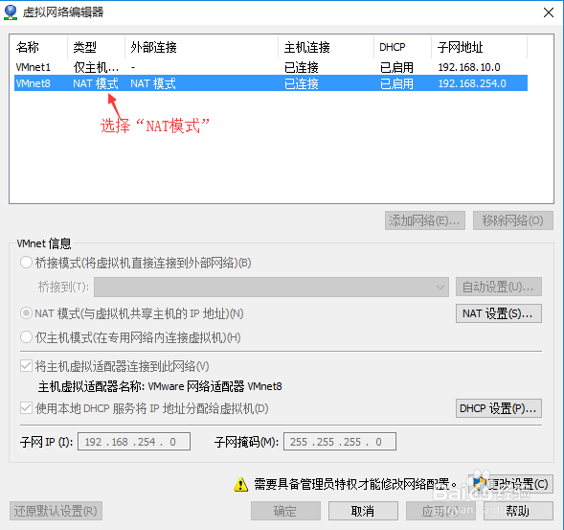
Task: Click 已连接 cell in VMnet1 row
Action: 302,67
